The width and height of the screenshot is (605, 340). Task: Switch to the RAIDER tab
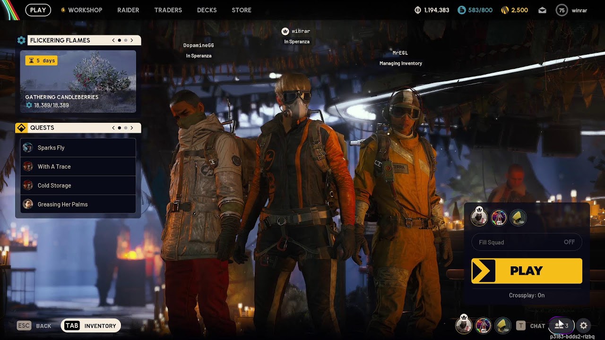click(128, 10)
